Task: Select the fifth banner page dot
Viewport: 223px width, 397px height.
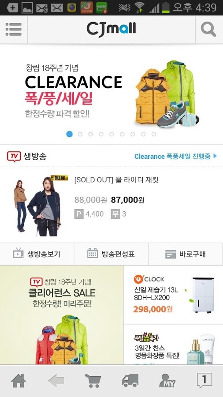Action: 112,134
